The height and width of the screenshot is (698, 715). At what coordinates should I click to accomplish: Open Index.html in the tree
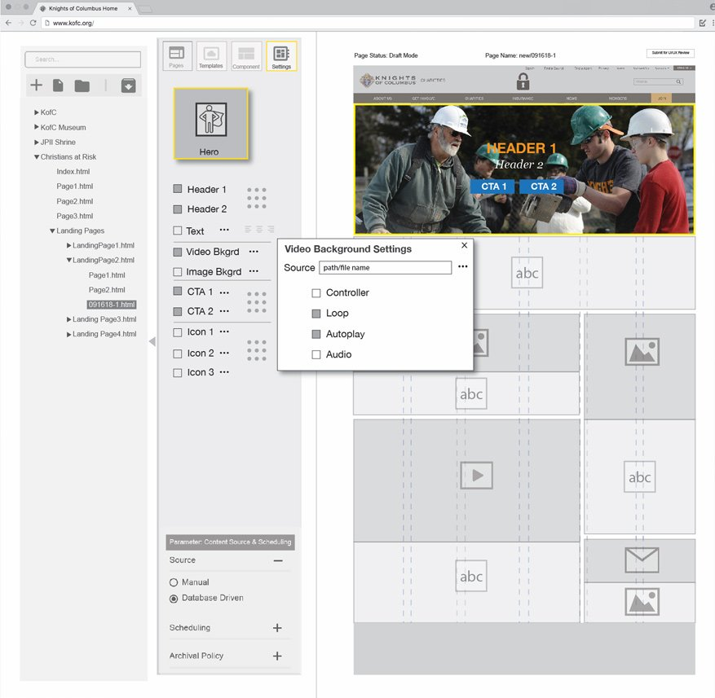(73, 171)
